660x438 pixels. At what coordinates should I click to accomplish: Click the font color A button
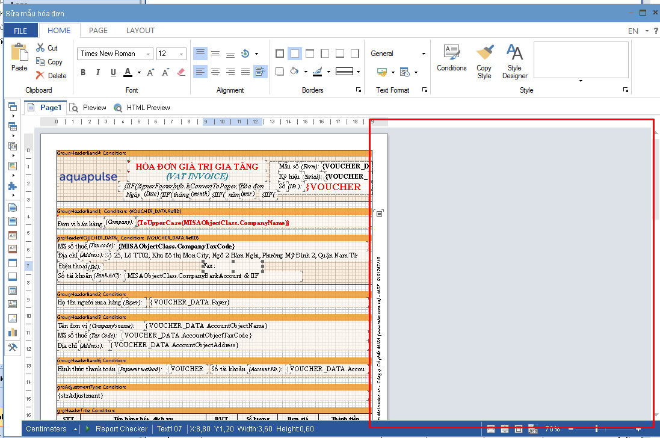pyautogui.click(x=128, y=72)
